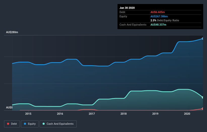Screen dimensions: 207x132
Task: Click the 2.5% Debt/Equity Ratio text
Action: [x=165, y=21]
